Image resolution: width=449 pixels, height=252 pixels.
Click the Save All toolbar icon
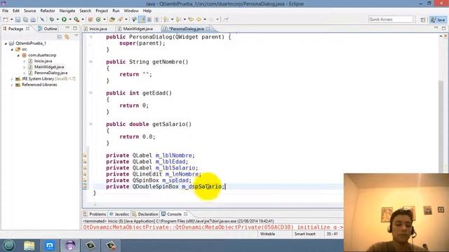[x=25, y=20]
